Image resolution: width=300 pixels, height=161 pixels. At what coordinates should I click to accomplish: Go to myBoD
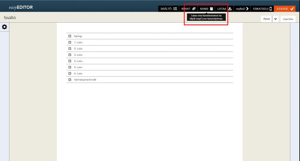[x=242, y=9]
